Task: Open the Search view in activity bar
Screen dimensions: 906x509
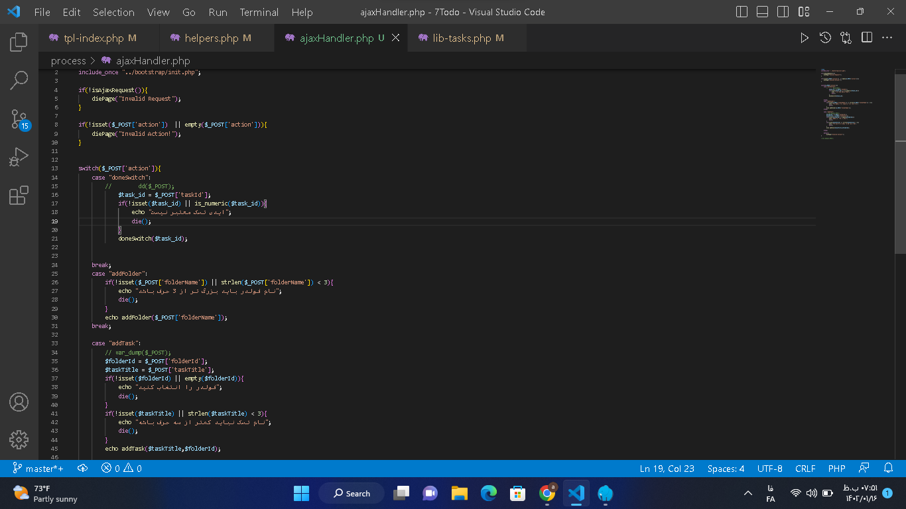Action: pos(19,81)
